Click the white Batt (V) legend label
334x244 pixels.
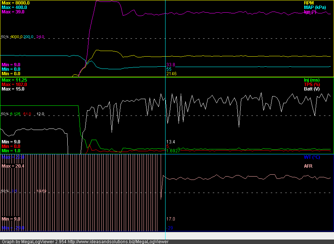312,89
